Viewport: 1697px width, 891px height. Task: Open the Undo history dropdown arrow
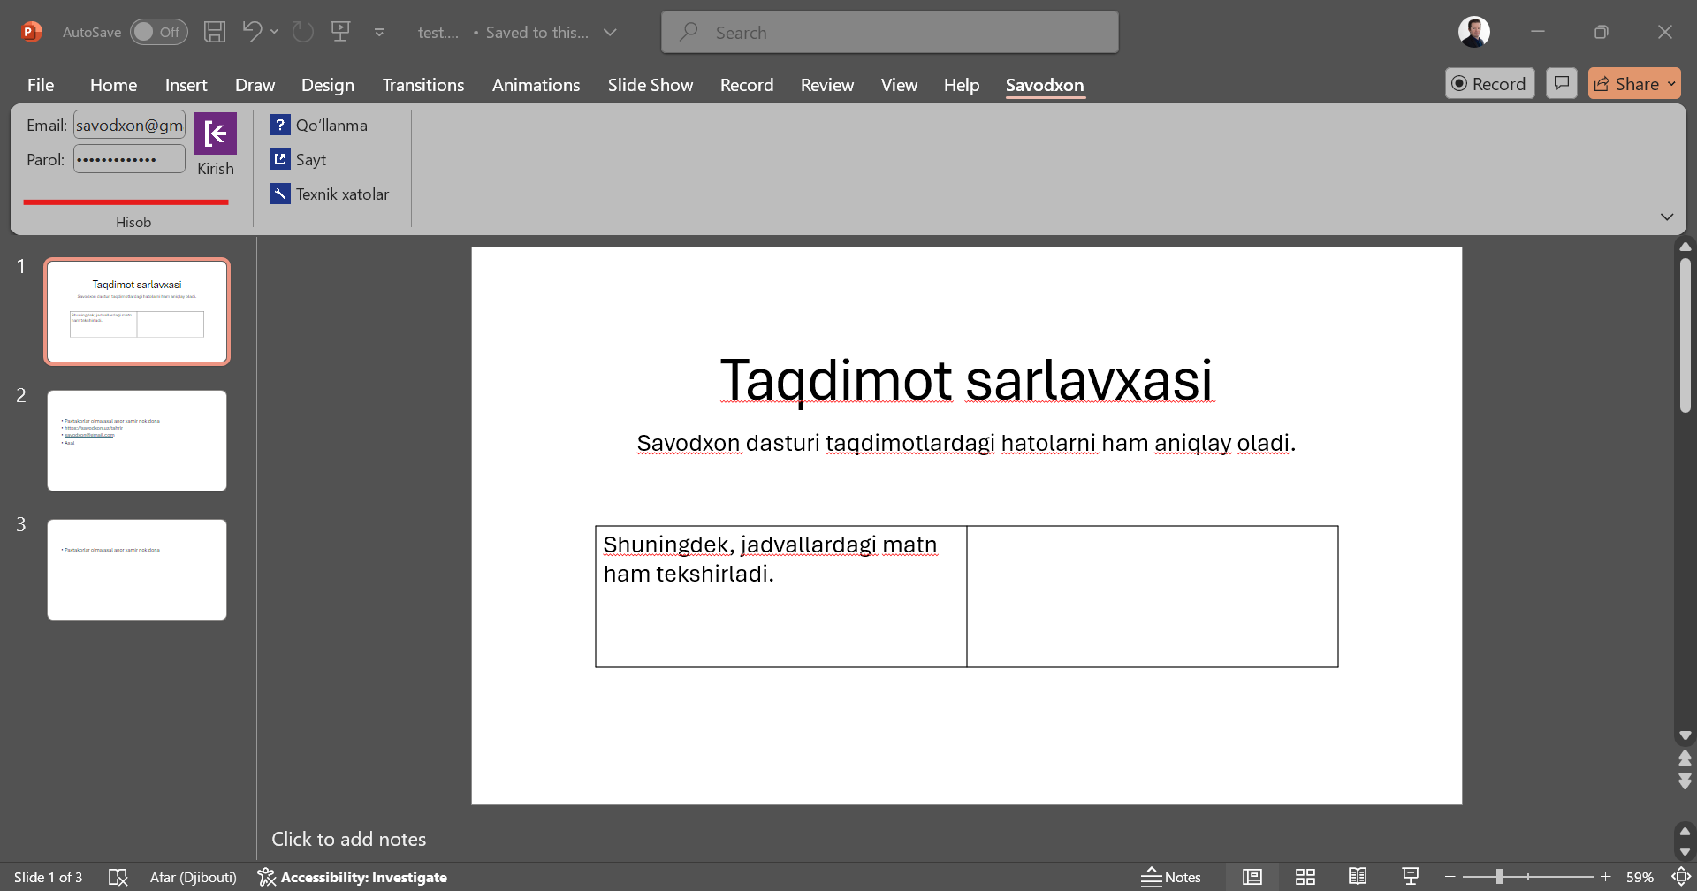coord(275,33)
